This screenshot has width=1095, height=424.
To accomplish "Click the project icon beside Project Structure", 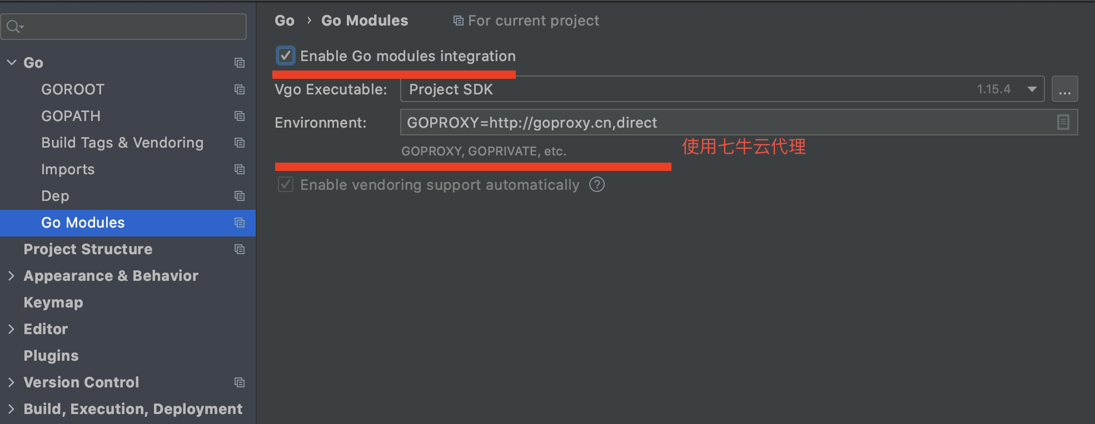I will coord(240,249).
